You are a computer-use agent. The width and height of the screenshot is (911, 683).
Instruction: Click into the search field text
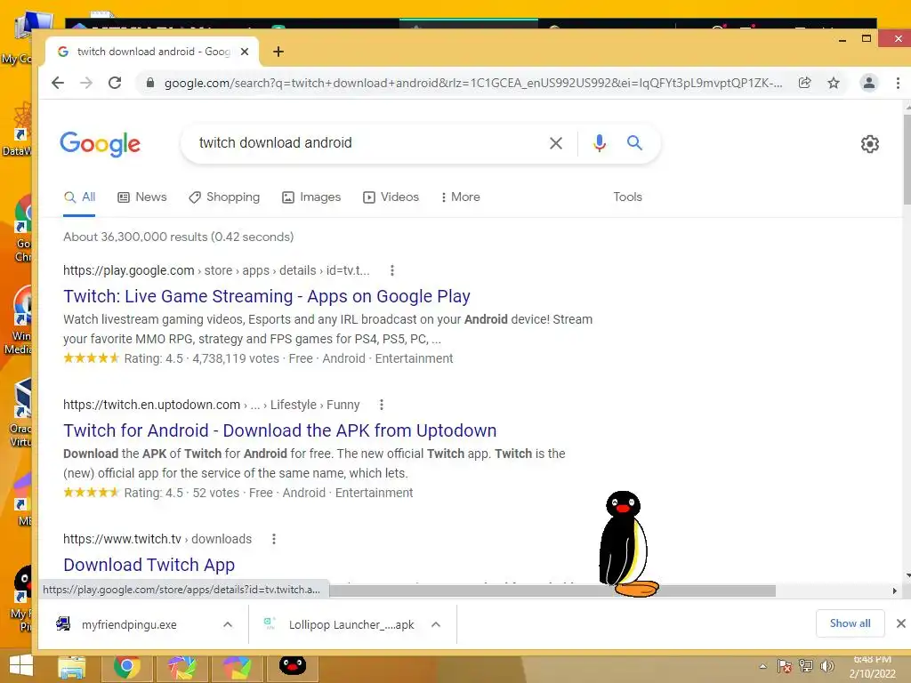[276, 143]
